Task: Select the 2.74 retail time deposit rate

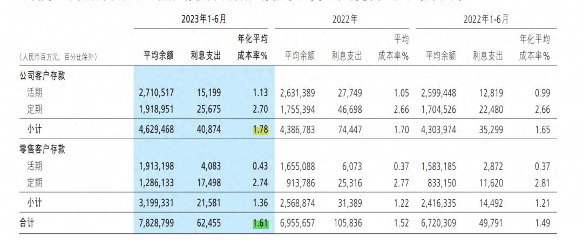Action: (260, 183)
